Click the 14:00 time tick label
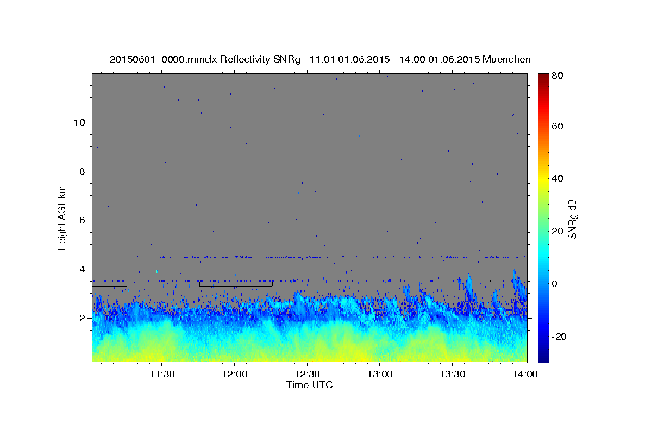This screenshot has width=652, height=435. tap(525, 375)
